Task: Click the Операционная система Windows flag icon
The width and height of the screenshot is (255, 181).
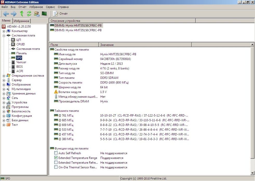Action: [9, 76]
